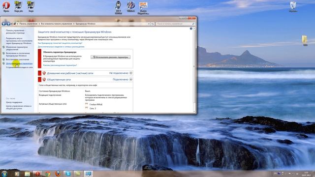
Task: Open Как брандмауэр помогает защитить link
Action: pyautogui.click(x=60, y=43)
